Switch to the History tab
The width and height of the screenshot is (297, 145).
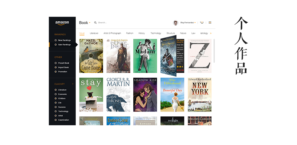click(x=142, y=33)
